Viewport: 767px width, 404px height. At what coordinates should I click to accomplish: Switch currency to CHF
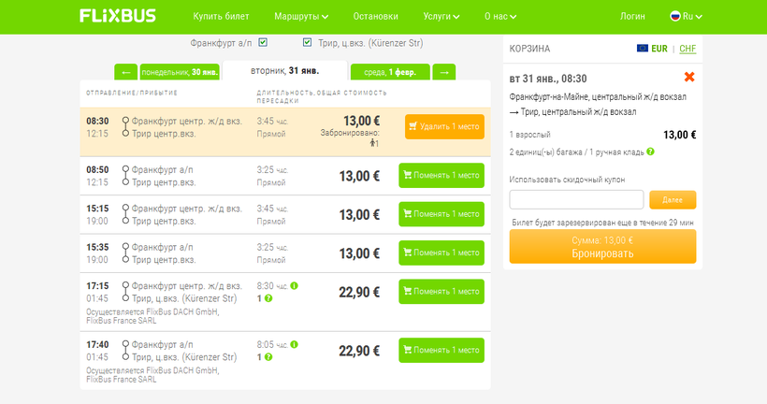[687, 49]
